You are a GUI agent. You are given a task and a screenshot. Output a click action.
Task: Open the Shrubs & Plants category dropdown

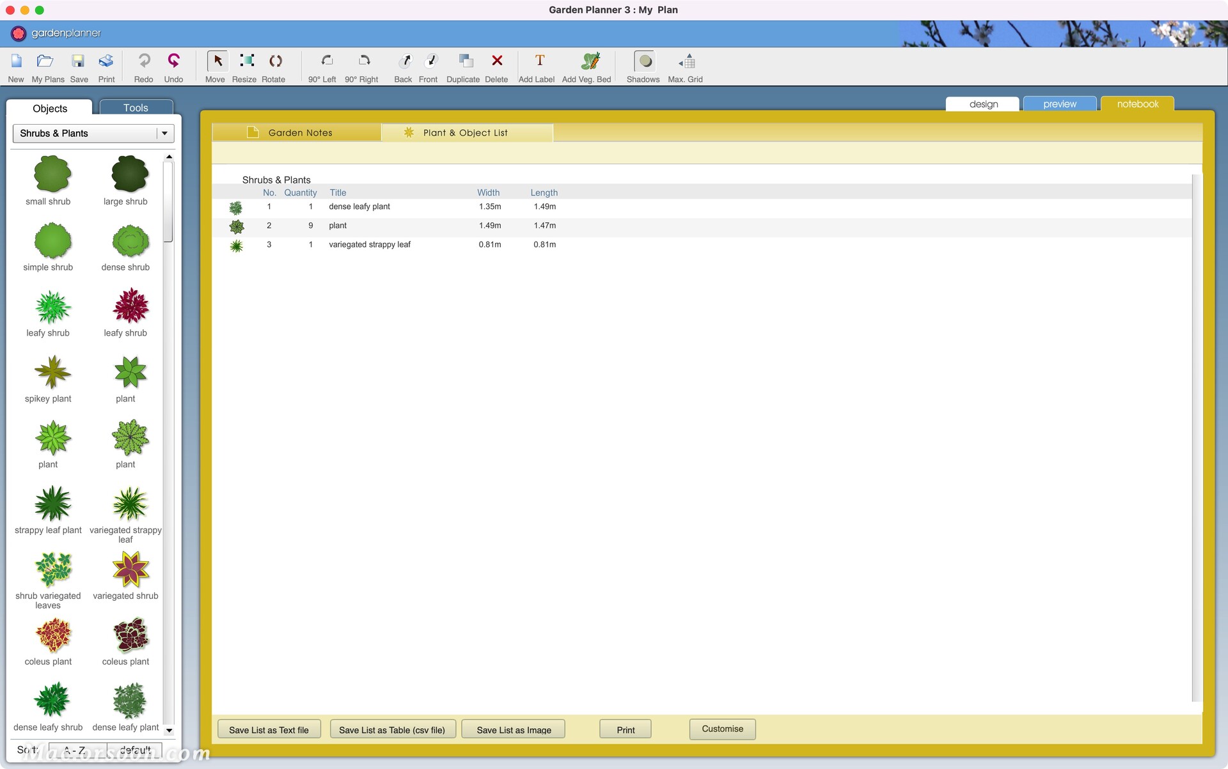click(164, 134)
